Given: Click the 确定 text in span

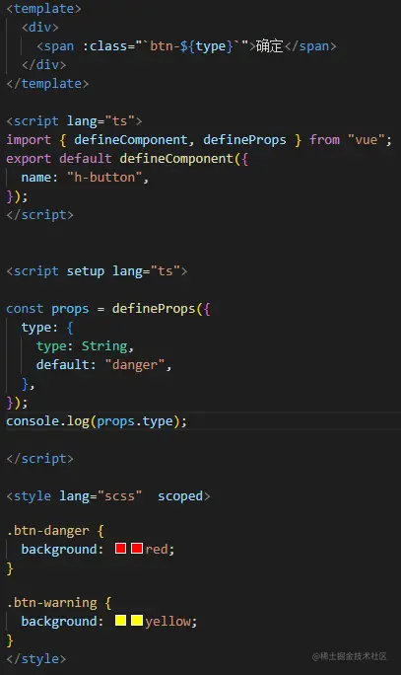Looking at the screenshot, I should coord(270,46).
